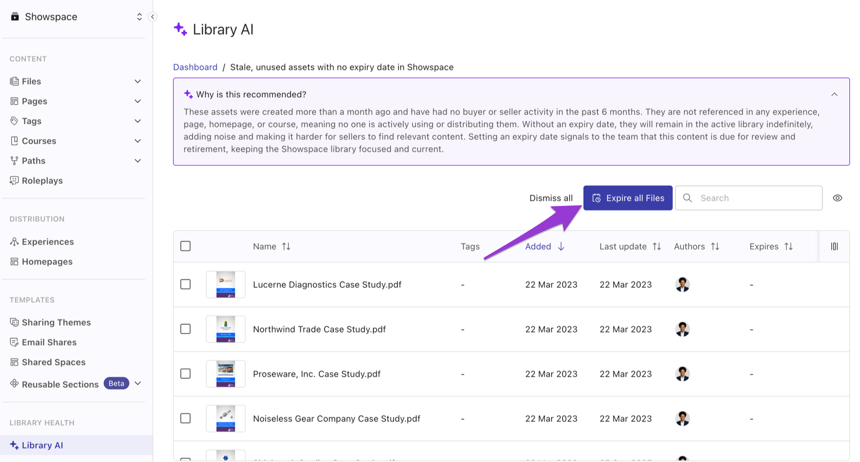
Task: Sort by Name using the sort arrows
Action: pos(286,246)
